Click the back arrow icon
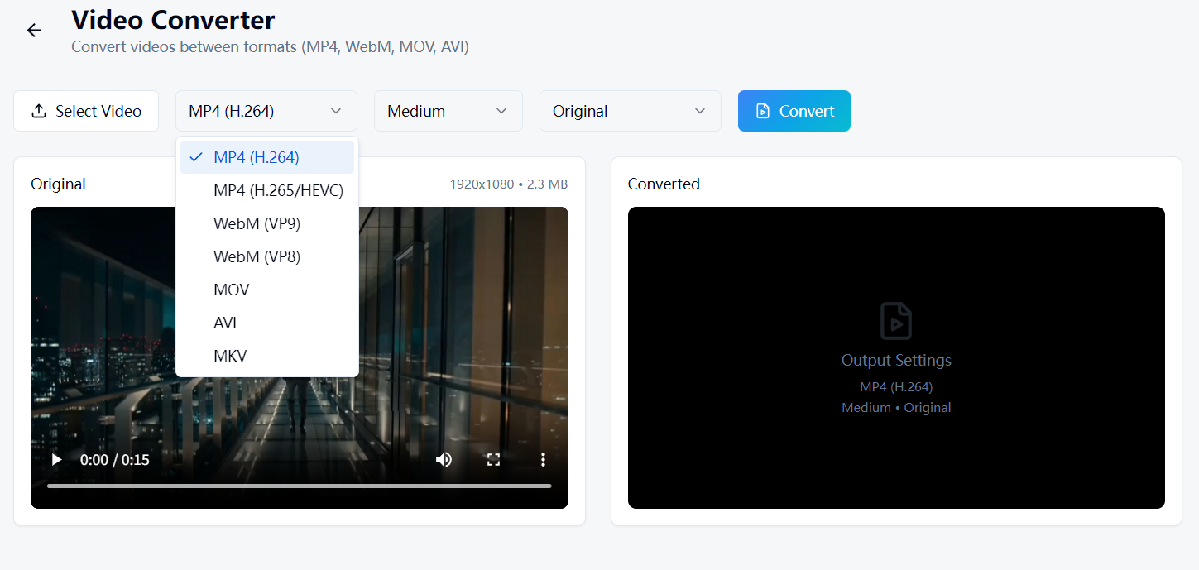This screenshot has width=1199, height=570. click(x=34, y=31)
